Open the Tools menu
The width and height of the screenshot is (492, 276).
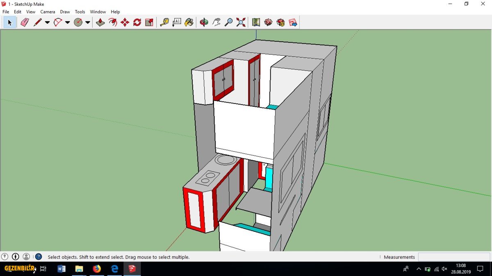(80, 12)
